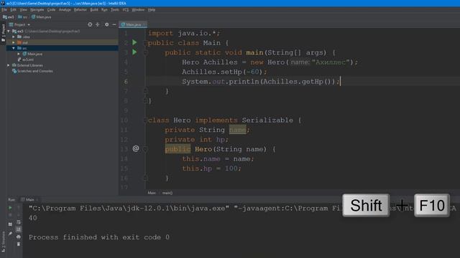
Task: Open the Analyze menu
Action: [x=65, y=9]
